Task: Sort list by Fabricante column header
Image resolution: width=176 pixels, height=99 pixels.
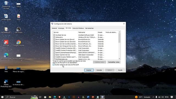Action: (x=87, y=32)
